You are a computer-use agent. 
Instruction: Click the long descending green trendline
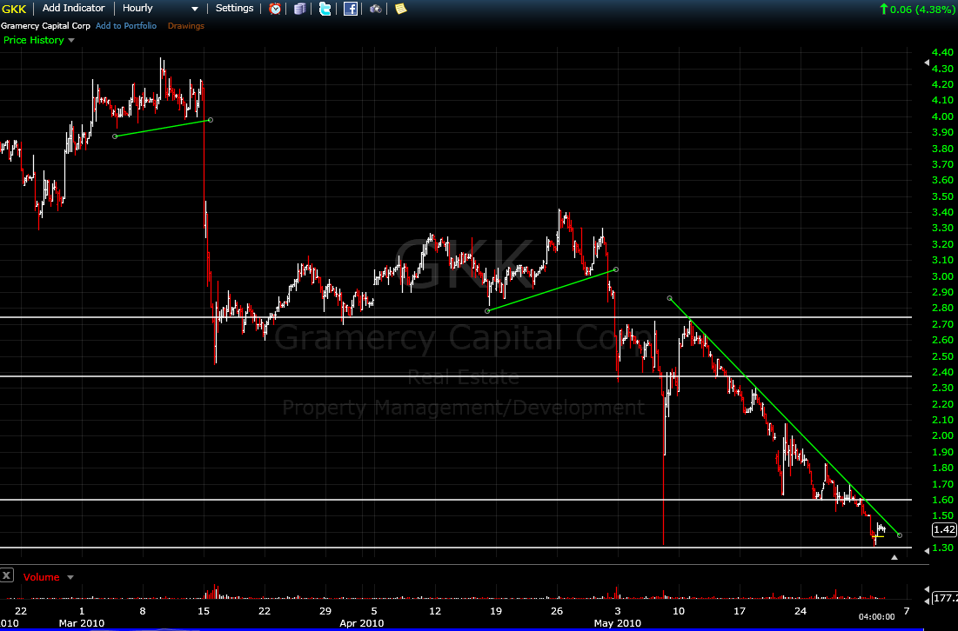pyautogui.click(x=785, y=416)
